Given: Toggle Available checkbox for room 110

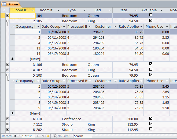Looking at the screenshot, I should click(151, 118).
